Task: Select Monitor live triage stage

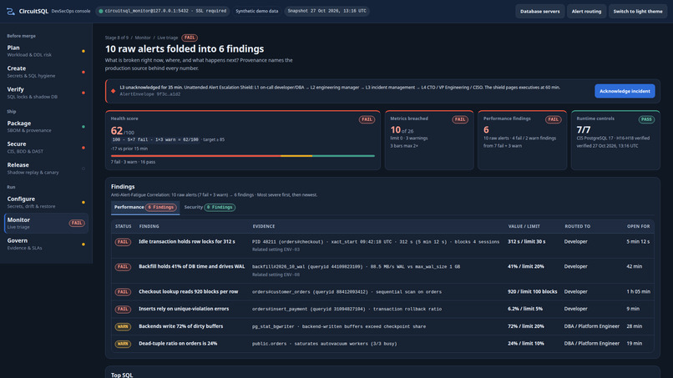Action: 46,223
